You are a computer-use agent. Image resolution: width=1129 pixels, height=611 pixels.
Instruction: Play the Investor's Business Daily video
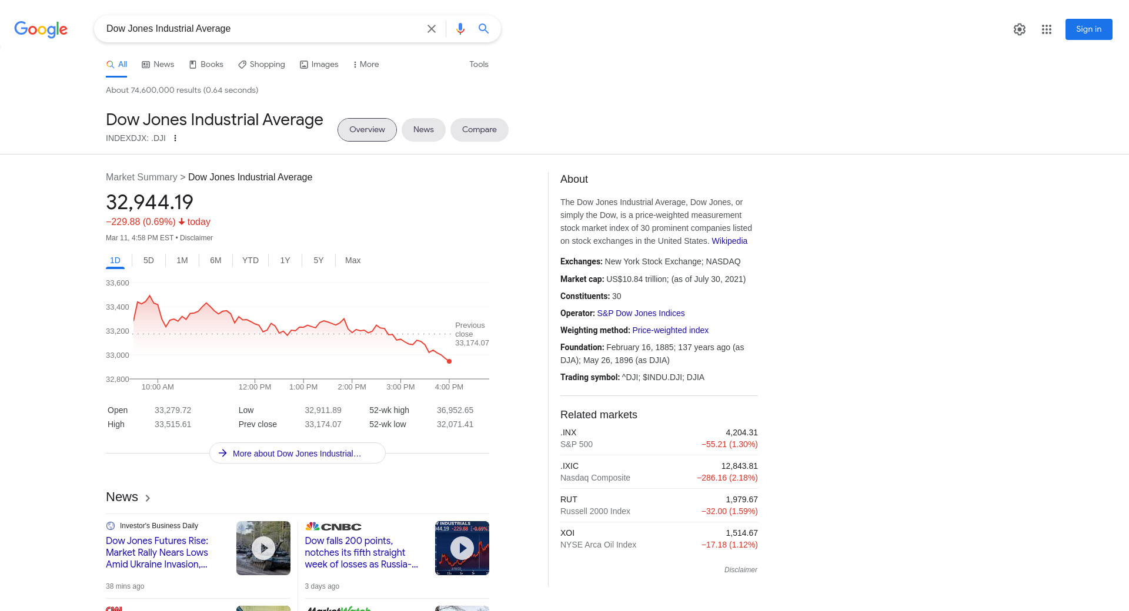tap(263, 548)
